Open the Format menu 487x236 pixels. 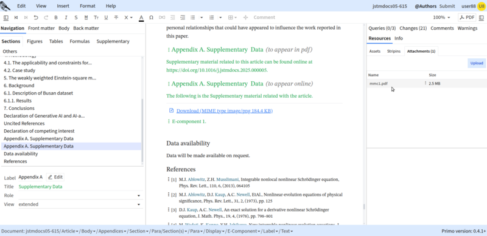pyautogui.click(x=88, y=6)
